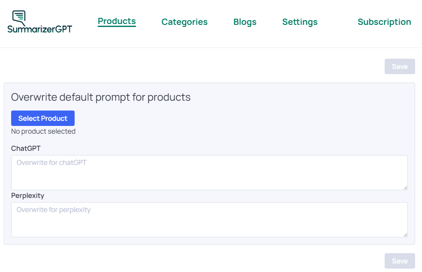Click the "No product selected" status text
This screenshot has height=272, width=422.
[43, 132]
